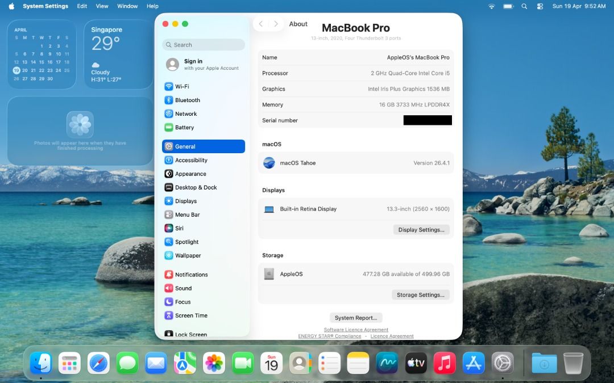
Task: Select General in the sidebar
Action: [203, 146]
